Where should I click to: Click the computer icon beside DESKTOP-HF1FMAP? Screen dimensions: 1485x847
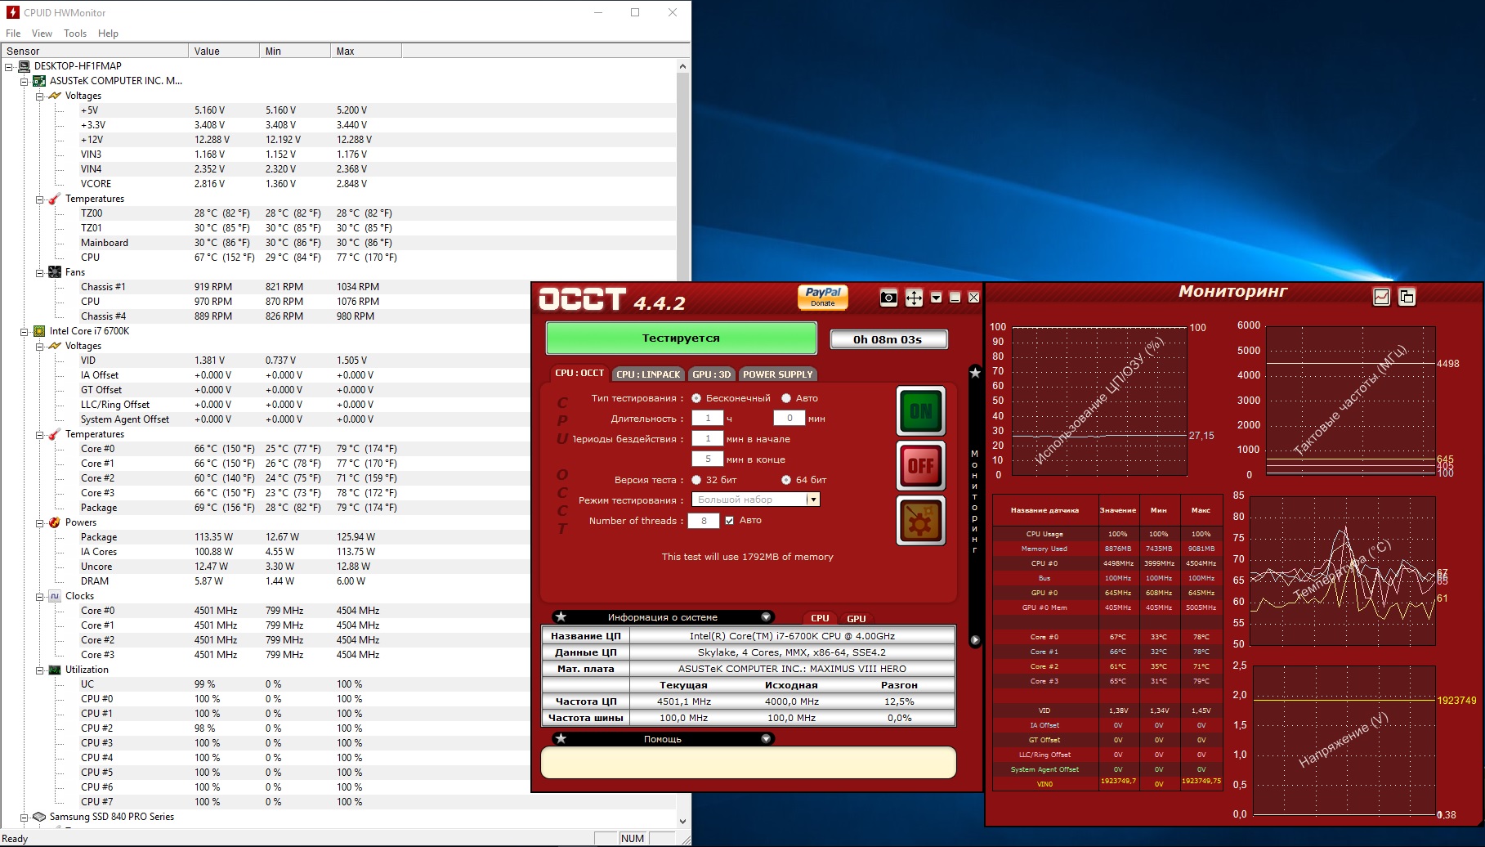tap(25, 66)
